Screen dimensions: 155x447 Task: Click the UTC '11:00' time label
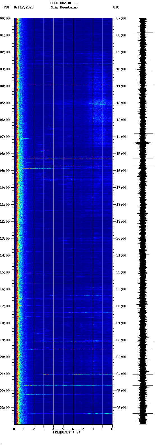pyautogui.click(x=121, y=86)
